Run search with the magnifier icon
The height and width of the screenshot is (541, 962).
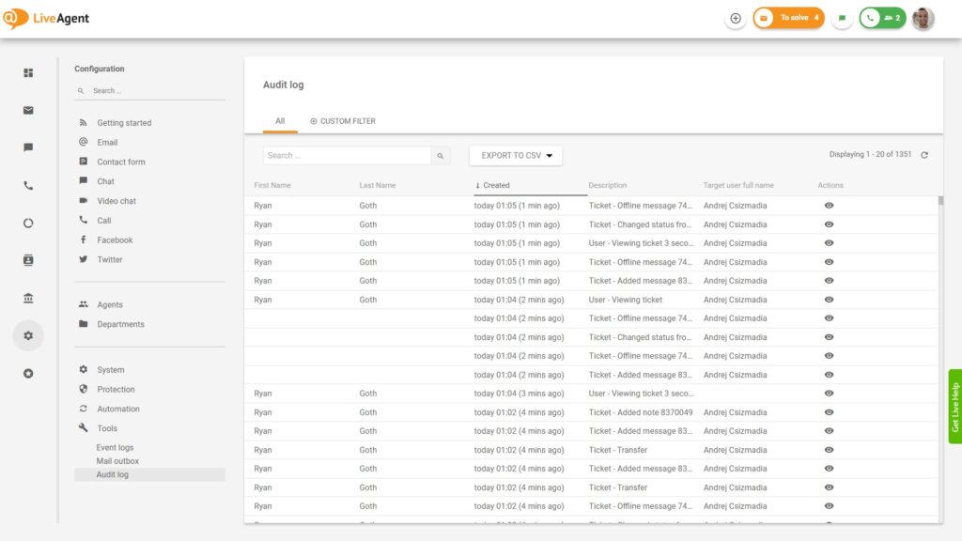440,154
